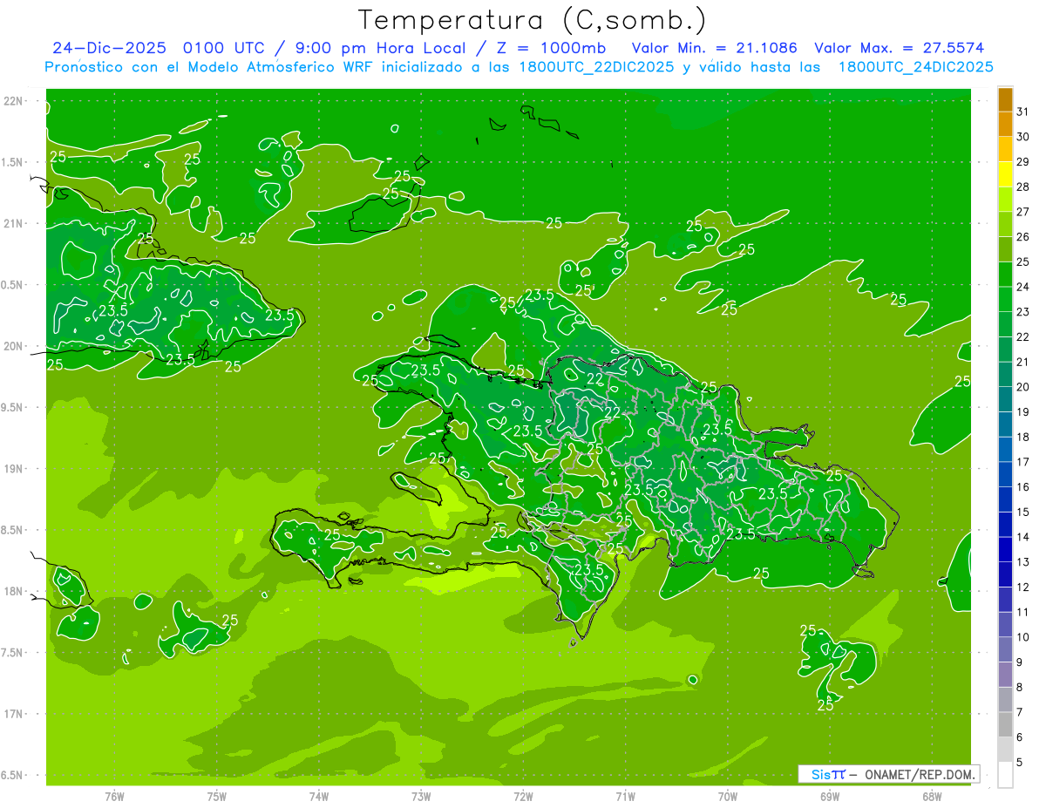Viewport: 1046px width, 808px height.
Task: Click the '21N' latitude axis label
Action: [x=14, y=223]
